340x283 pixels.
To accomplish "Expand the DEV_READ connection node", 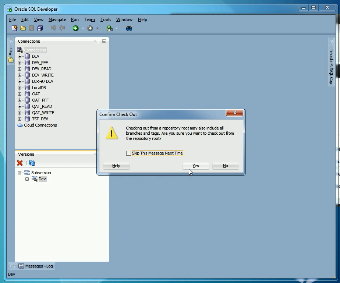I will click(20, 69).
